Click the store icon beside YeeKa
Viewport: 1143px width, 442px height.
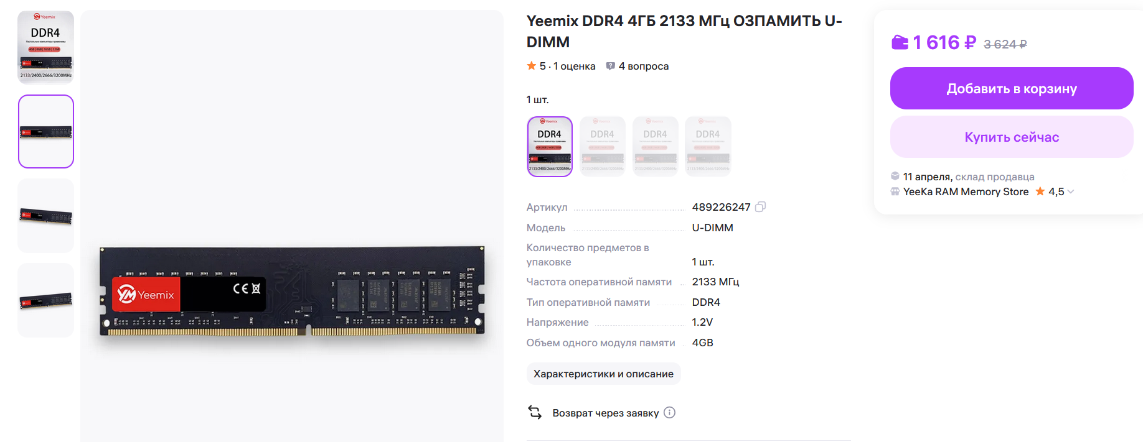point(895,191)
